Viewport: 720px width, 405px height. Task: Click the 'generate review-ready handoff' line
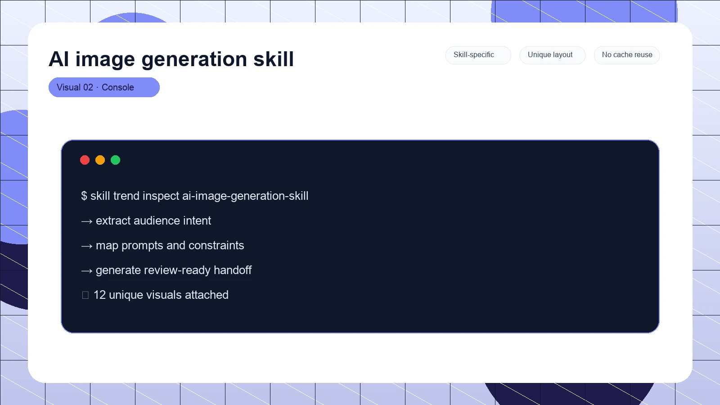pos(166,270)
